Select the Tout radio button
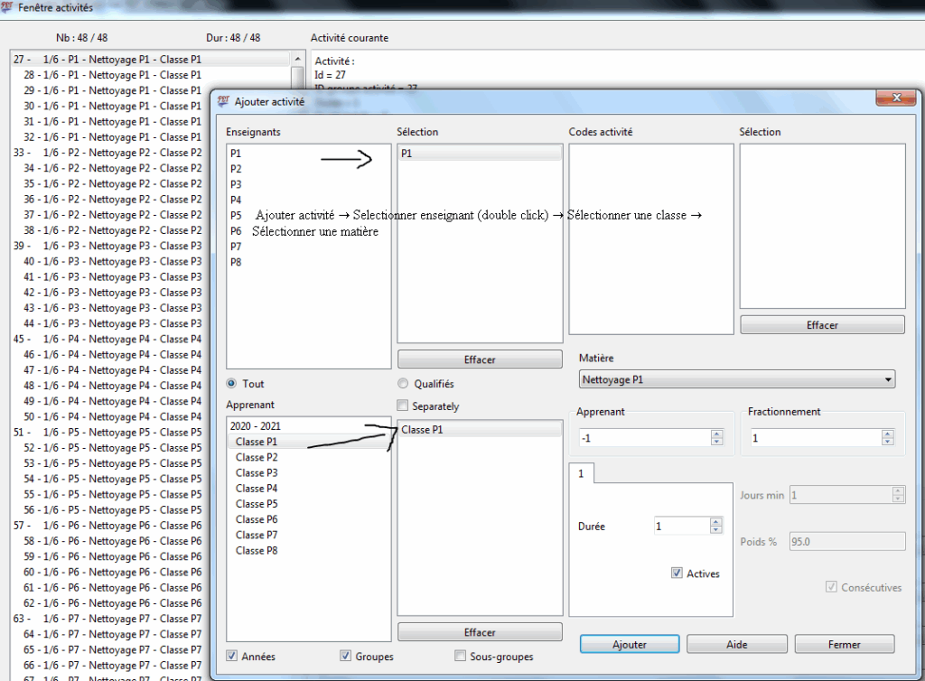 point(232,384)
